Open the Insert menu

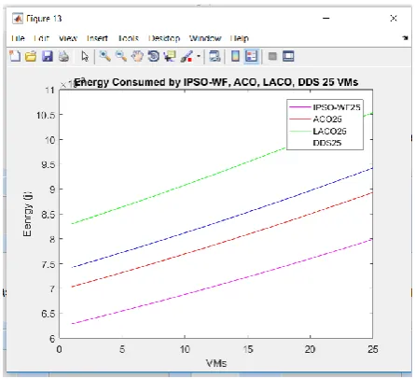[x=97, y=38]
